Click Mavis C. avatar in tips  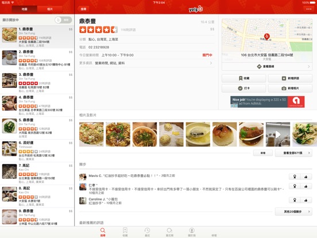coord(83,176)
